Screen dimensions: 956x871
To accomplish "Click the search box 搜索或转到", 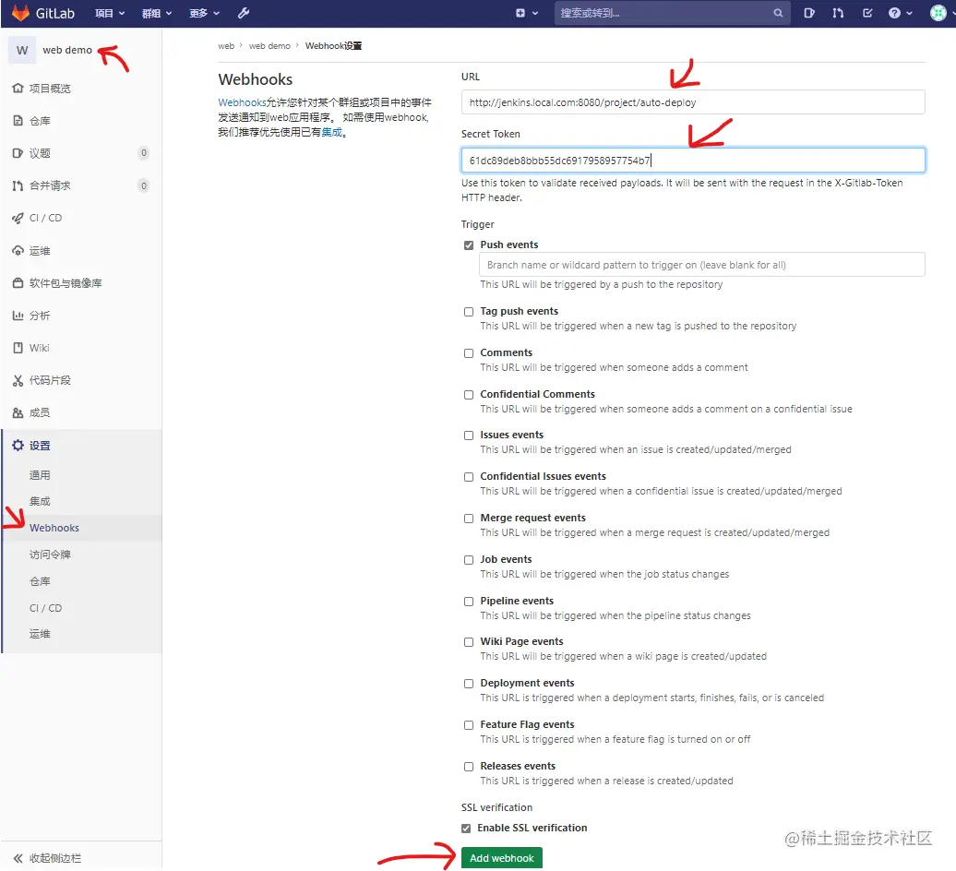I will (x=672, y=13).
